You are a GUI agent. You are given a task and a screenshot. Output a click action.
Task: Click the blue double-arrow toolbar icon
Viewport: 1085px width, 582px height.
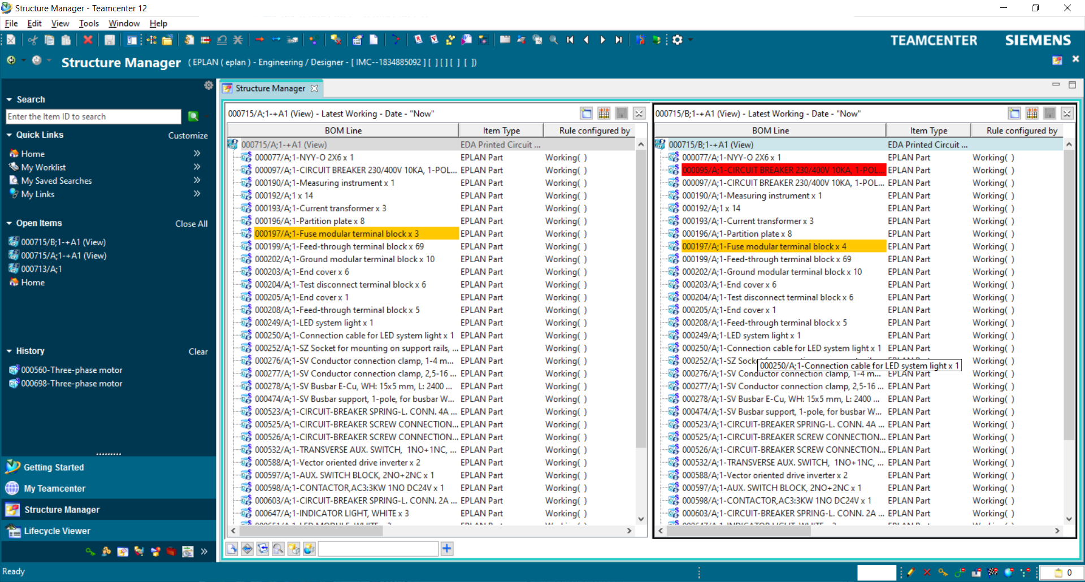point(276,40)
